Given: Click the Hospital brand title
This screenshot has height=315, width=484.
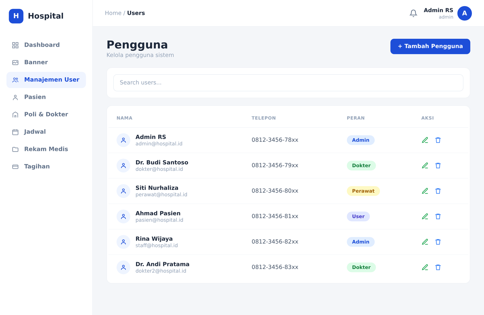Looking at the screenshot, I should [46, 16].
